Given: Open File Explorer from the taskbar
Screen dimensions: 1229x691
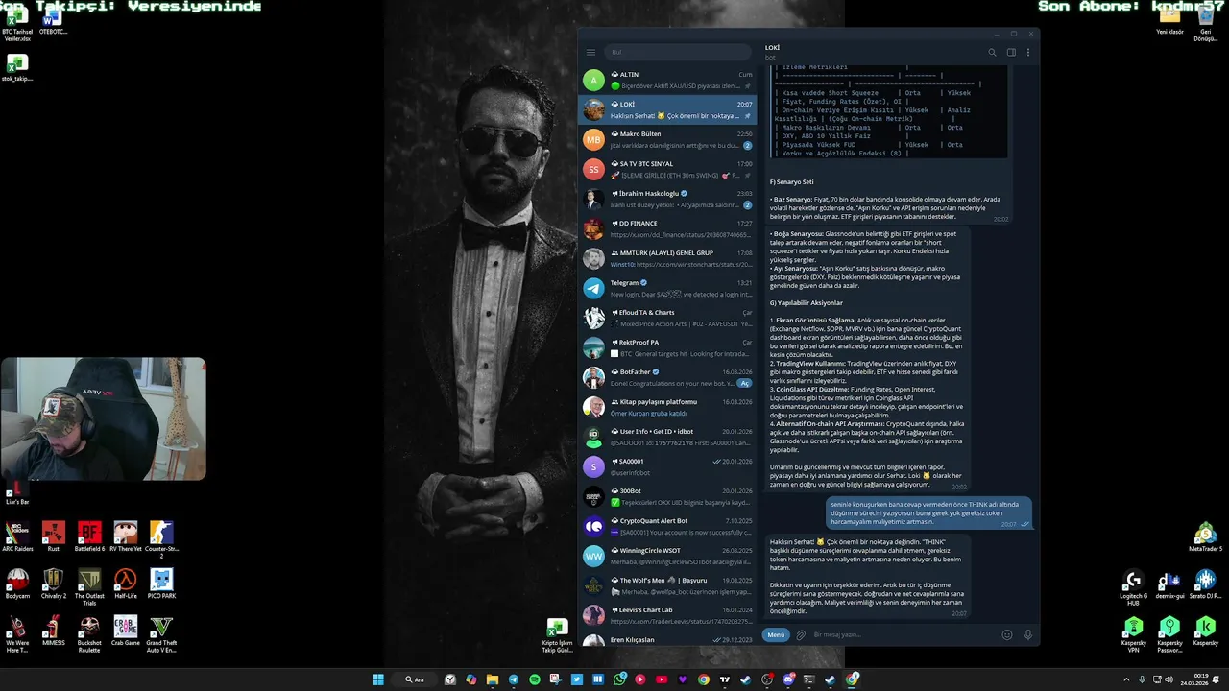Looking at the screenshot, I should (492, 679).
